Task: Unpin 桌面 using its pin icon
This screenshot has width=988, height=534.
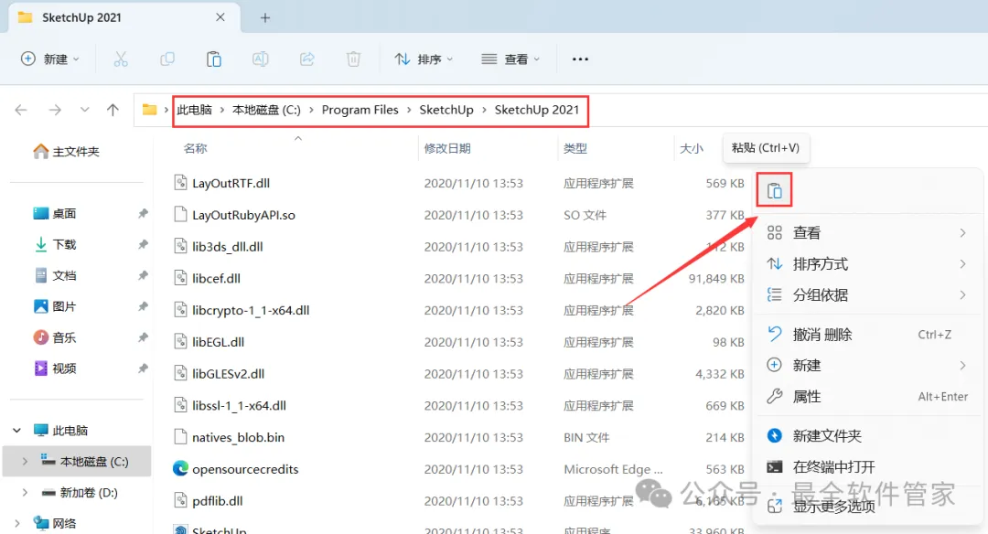Action: click(143, 213)
